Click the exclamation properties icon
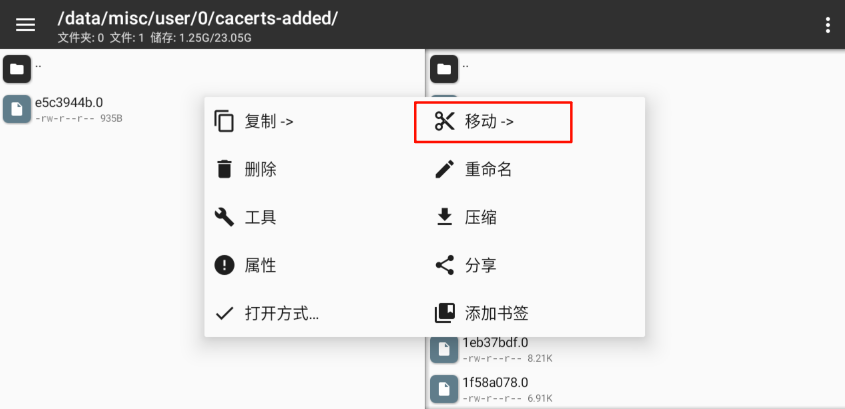Screen dimensions: 845x409 [224, 265]
